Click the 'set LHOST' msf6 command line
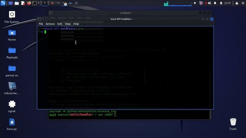This screenshot has height=138, width=246. pos(83,115)
